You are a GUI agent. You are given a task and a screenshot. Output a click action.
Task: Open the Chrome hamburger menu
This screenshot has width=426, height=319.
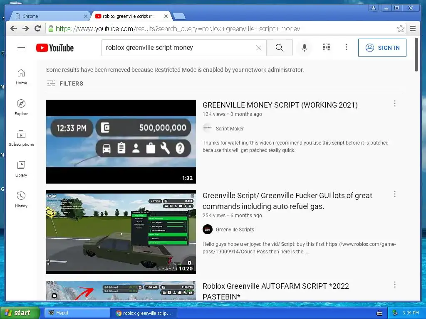point(413,29)
